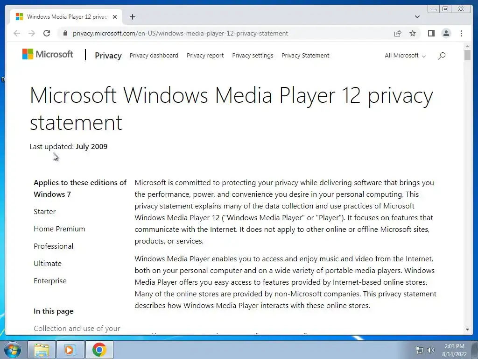Click the Chrome icon in the taskbar
Image resolution: width=478 pixels, height=359 pixels.
coord(99,350)
